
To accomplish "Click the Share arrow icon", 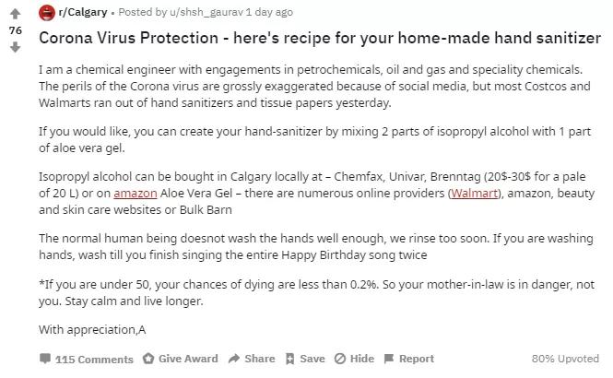I will [x=234, y=359].
